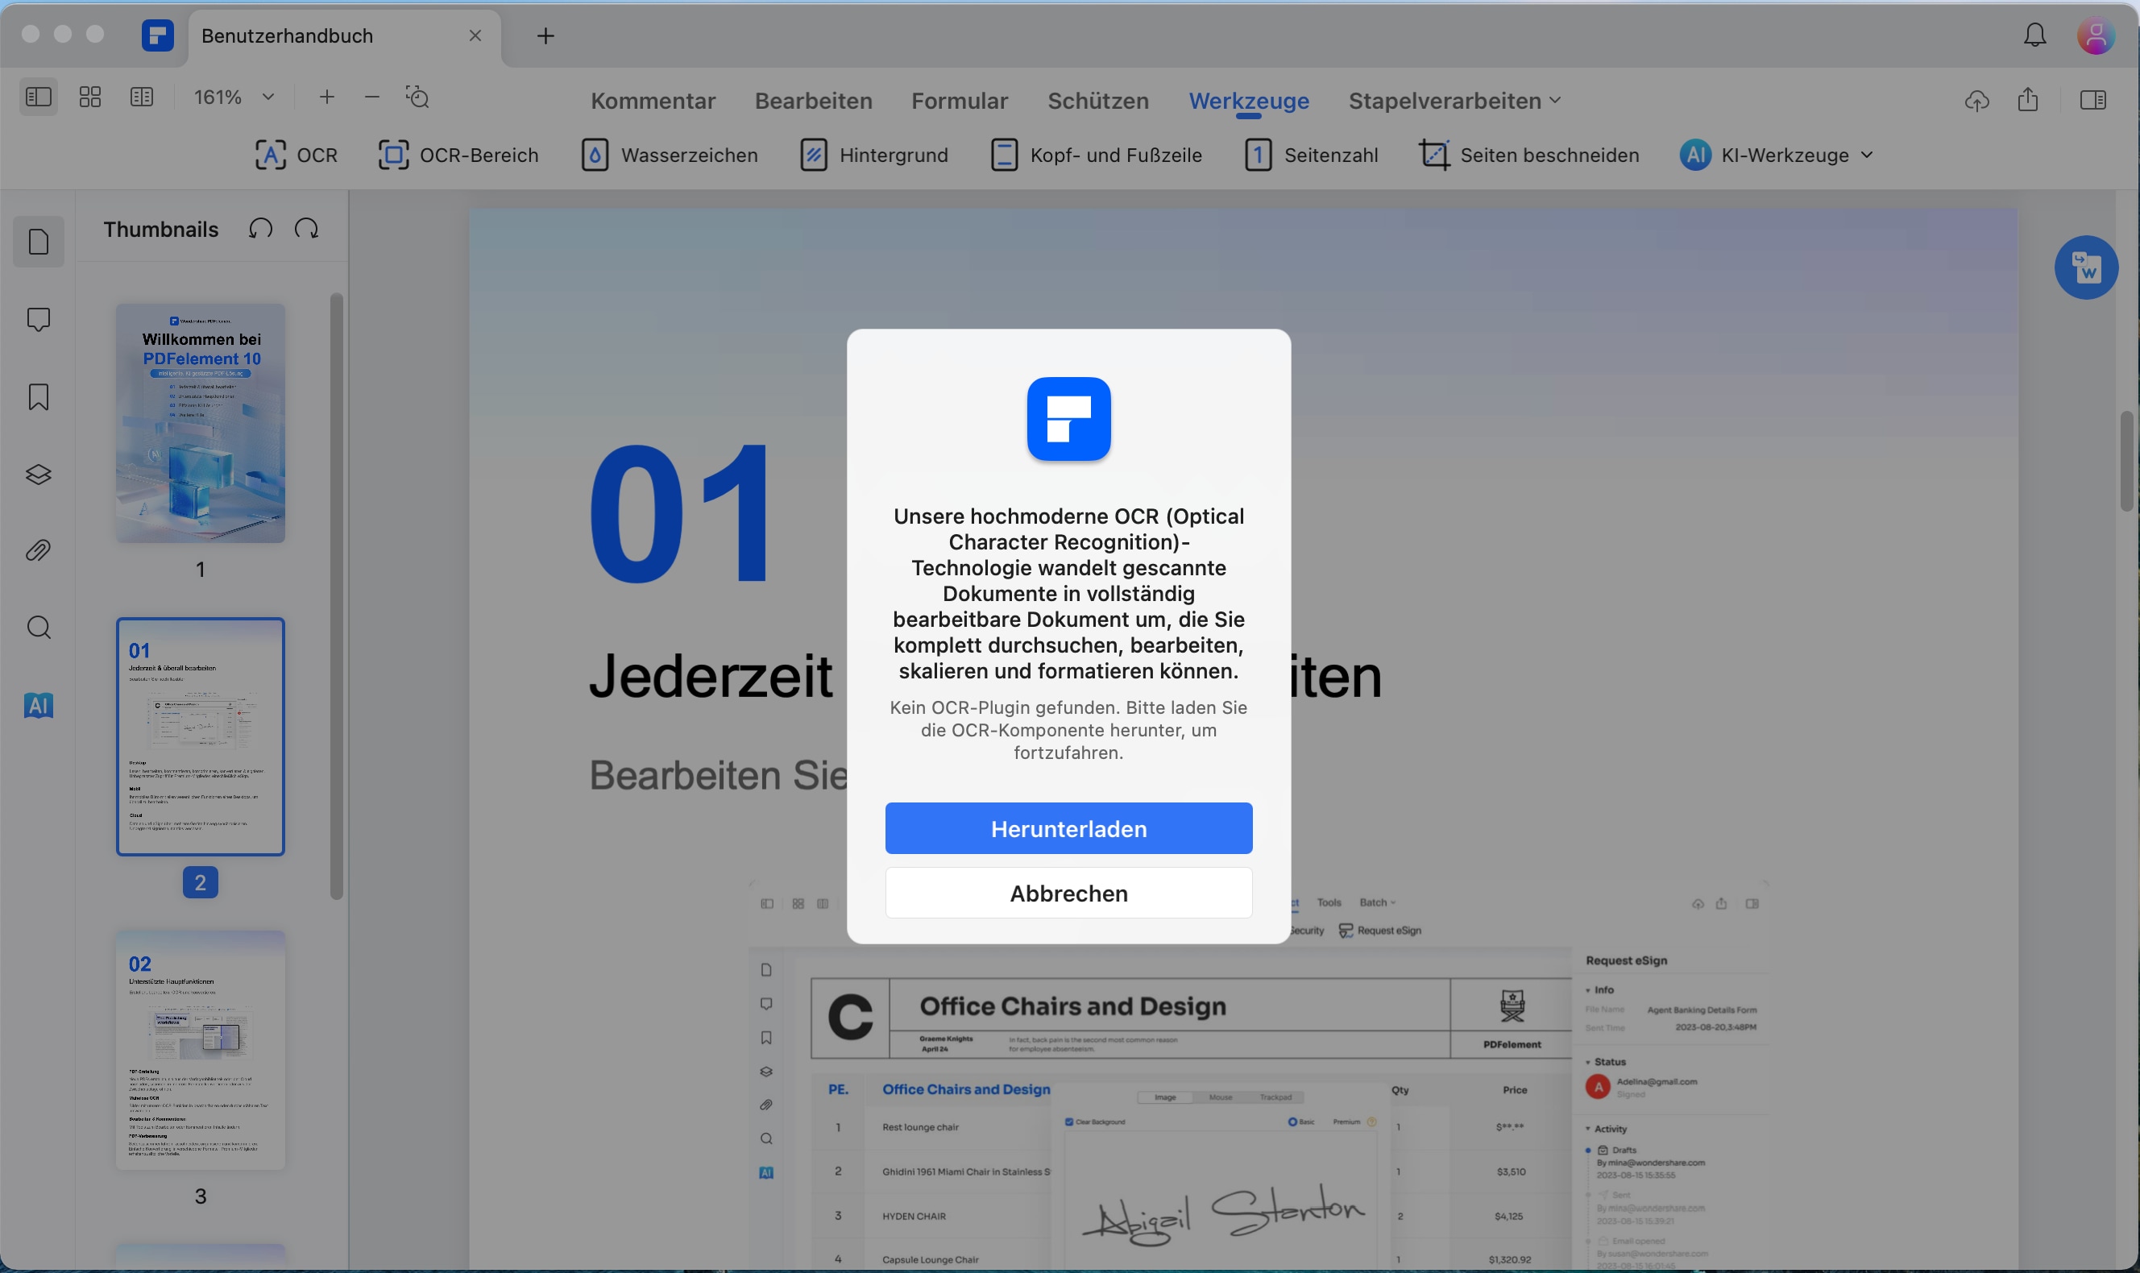Click the zoom in plus icon
Screen dimensions: 2140x1273
point(327,97)
